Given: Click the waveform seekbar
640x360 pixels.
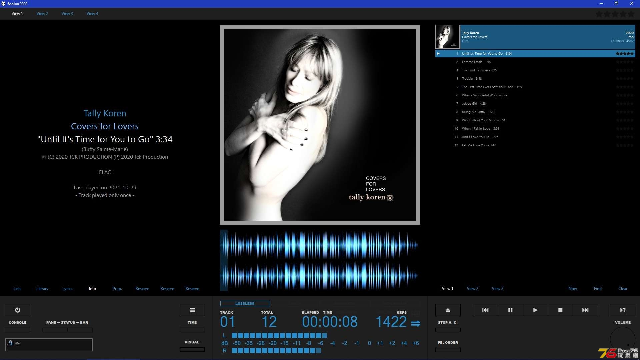Looking at the screenshot, I should pos(320,260).
